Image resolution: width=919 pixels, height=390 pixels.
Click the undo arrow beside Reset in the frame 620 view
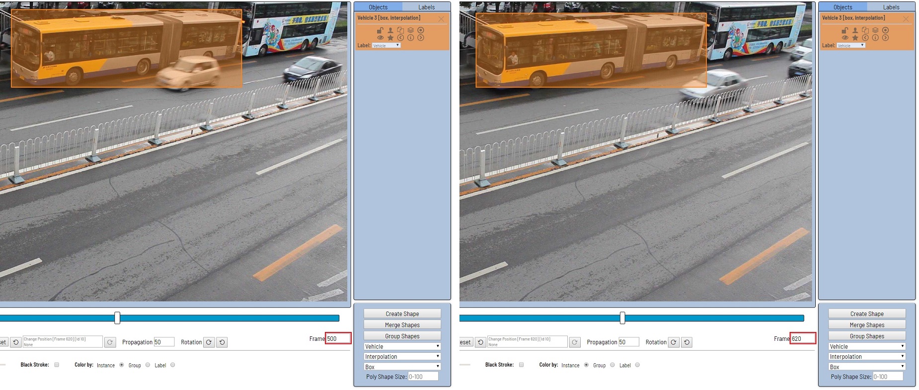(480, 342)
